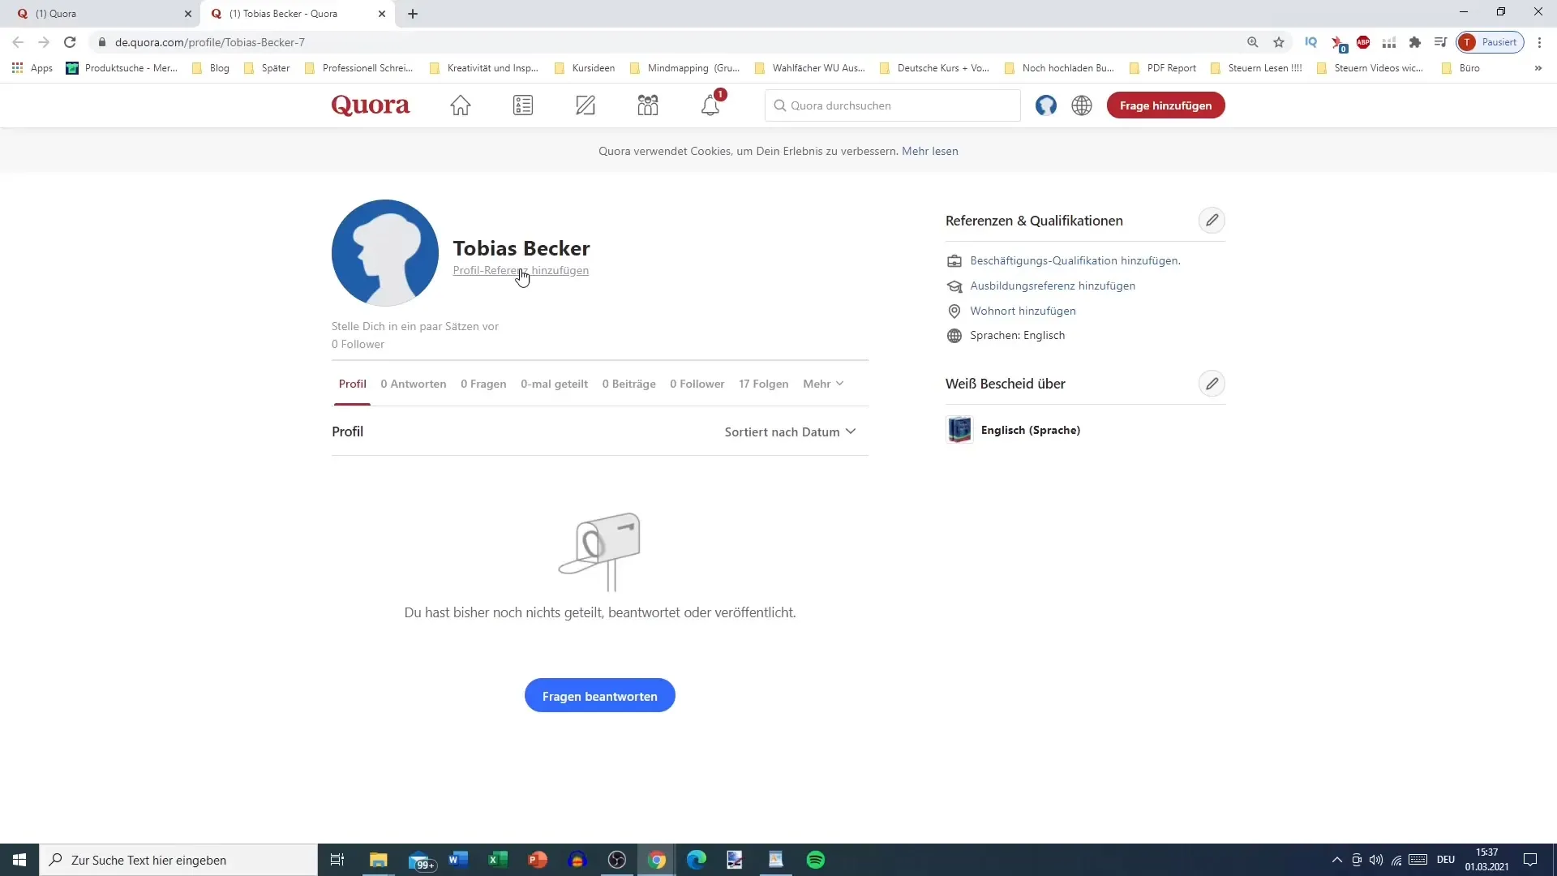Open the Quora spaces/groups icon
This screenshot has height=876, width=1557.
click(x=647, y=105)
